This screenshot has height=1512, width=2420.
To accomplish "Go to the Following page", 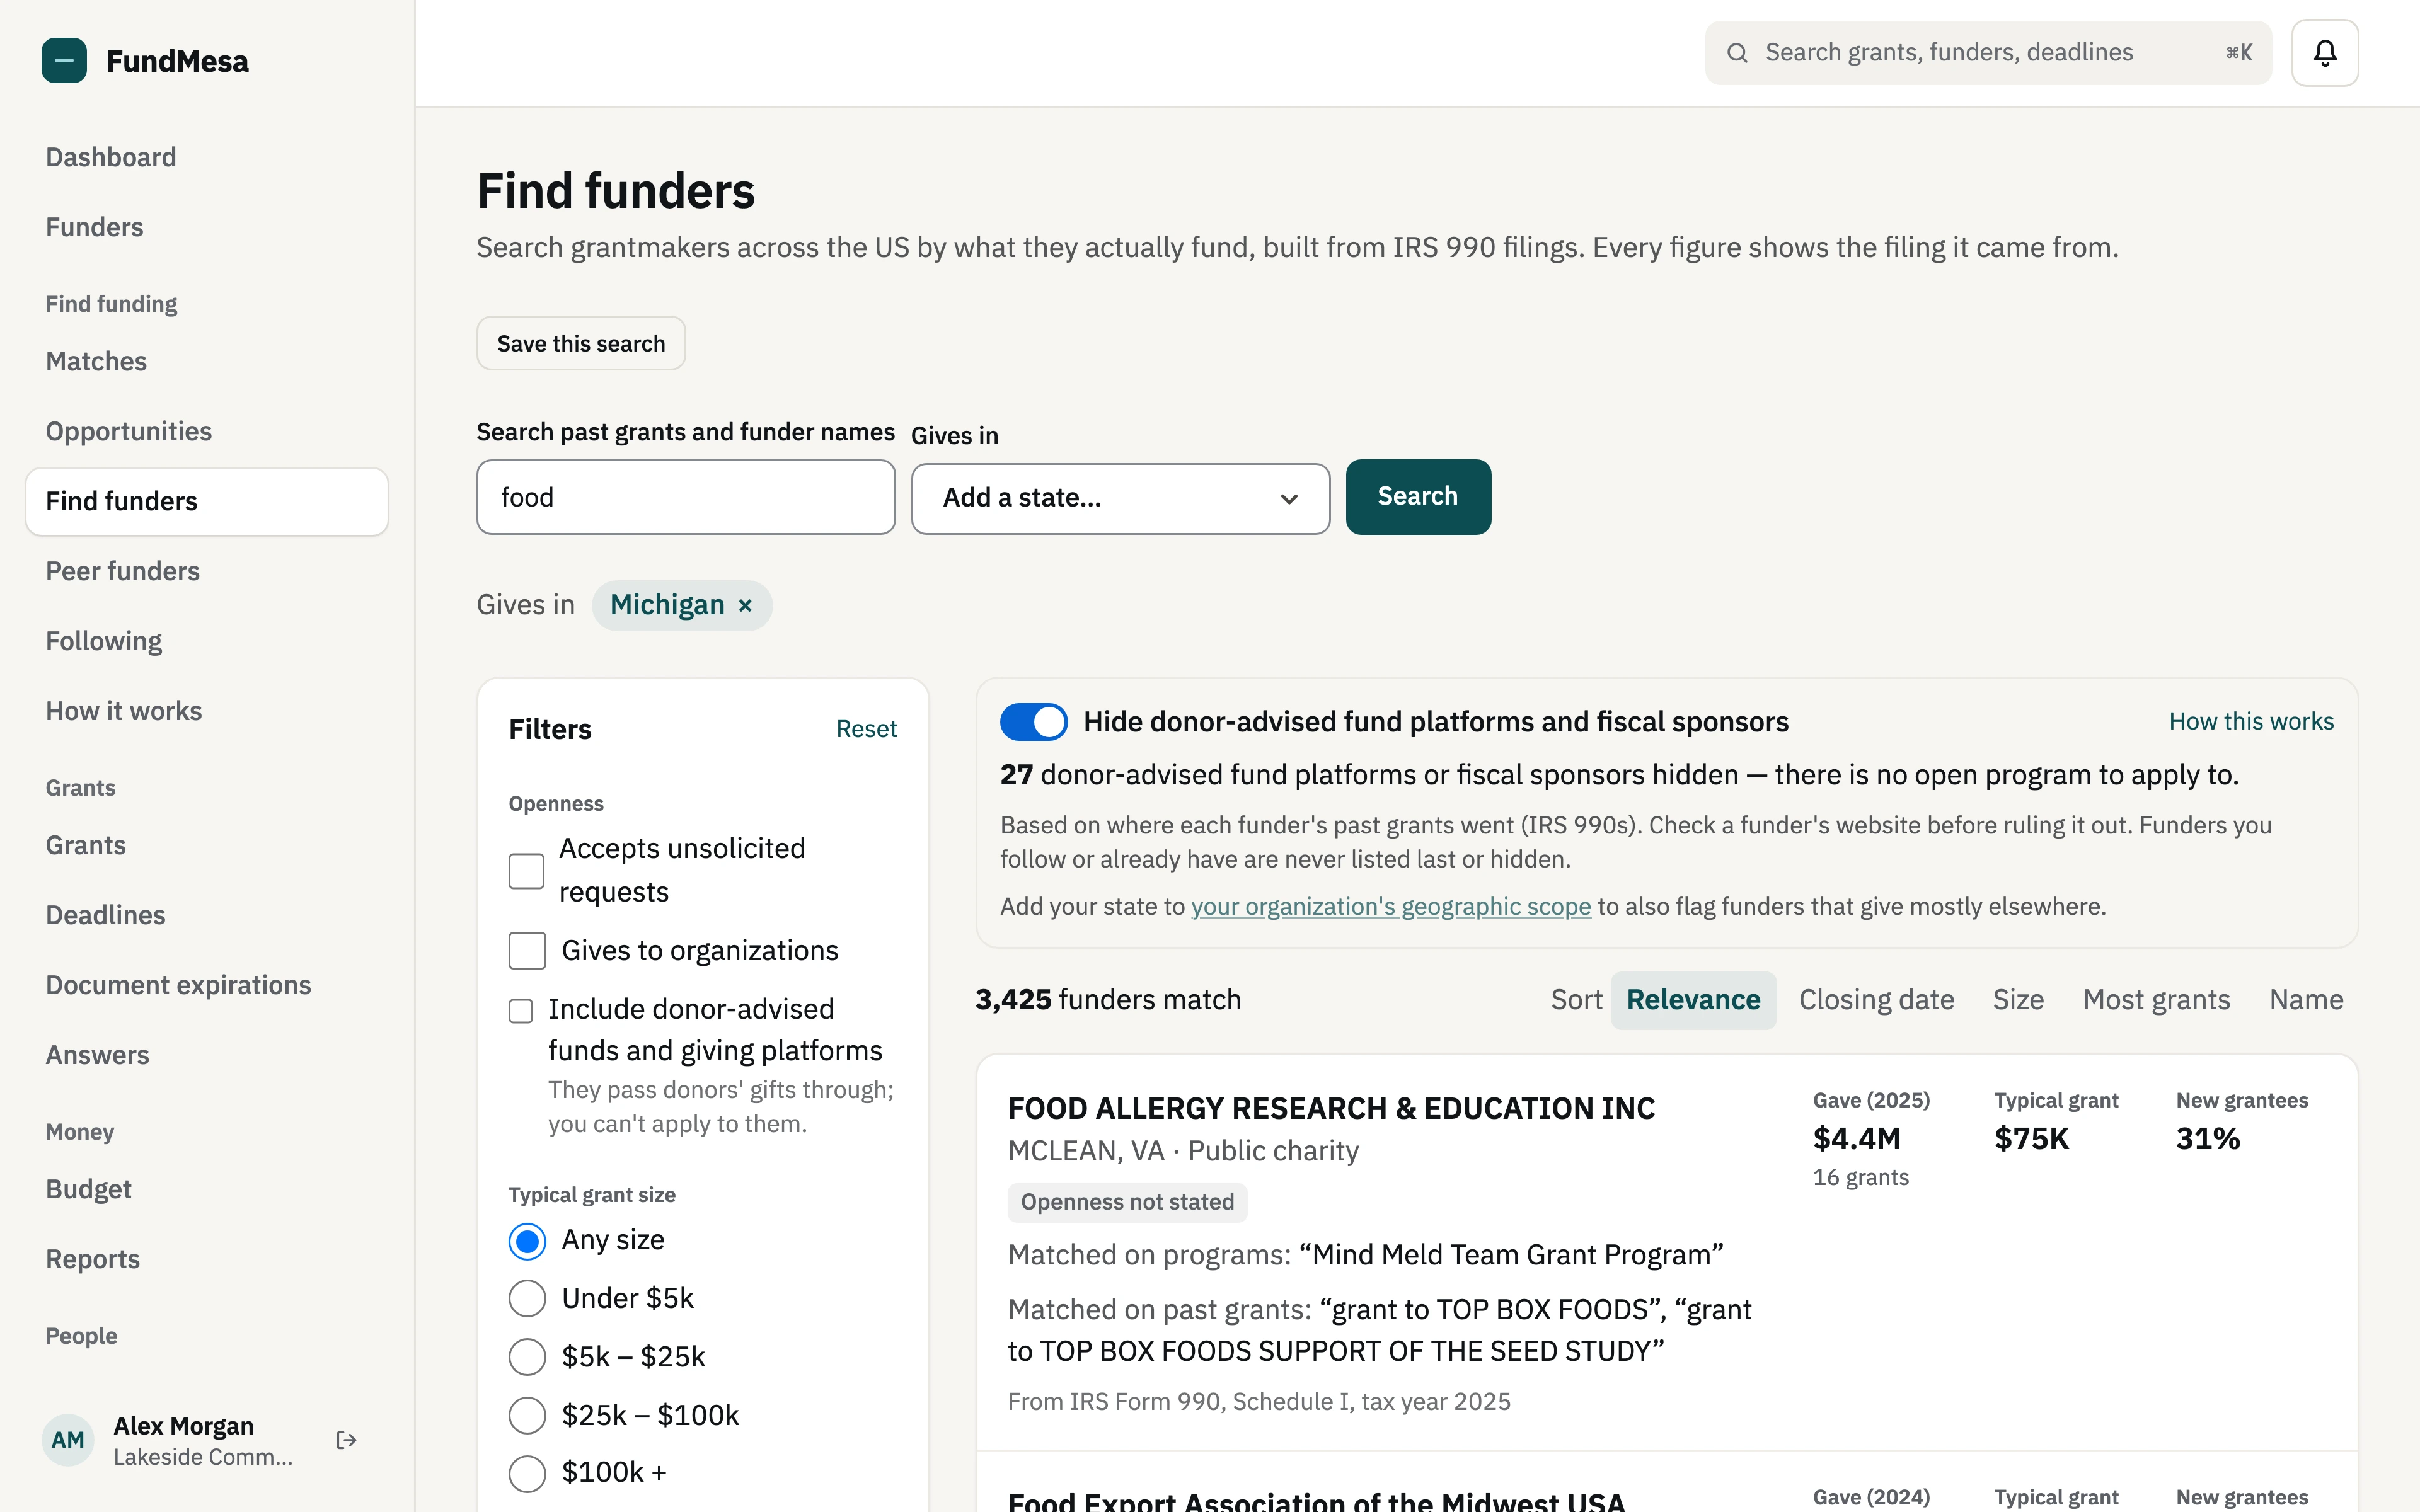I will (207, 642).
